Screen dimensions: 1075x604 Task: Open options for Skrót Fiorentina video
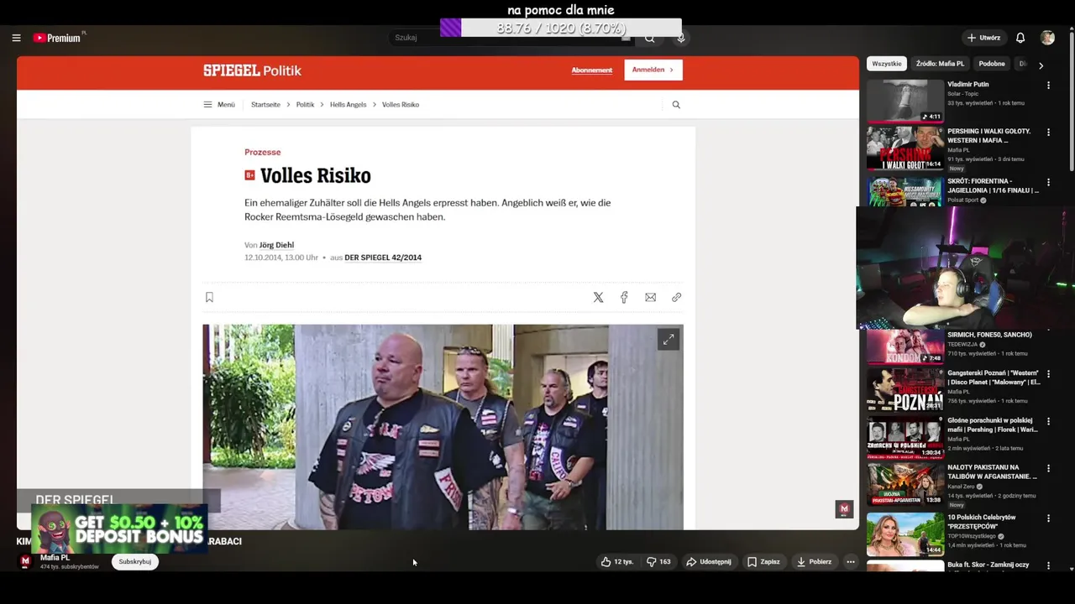point(1048,182)
